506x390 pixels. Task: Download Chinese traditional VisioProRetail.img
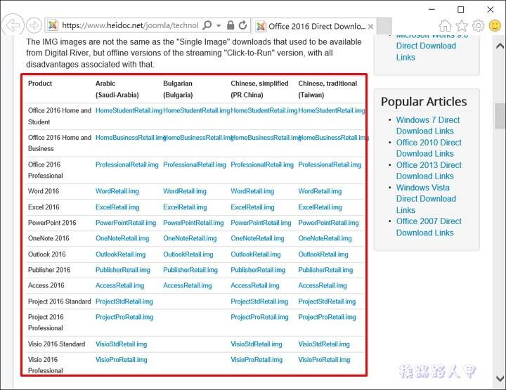click(324, 360)
